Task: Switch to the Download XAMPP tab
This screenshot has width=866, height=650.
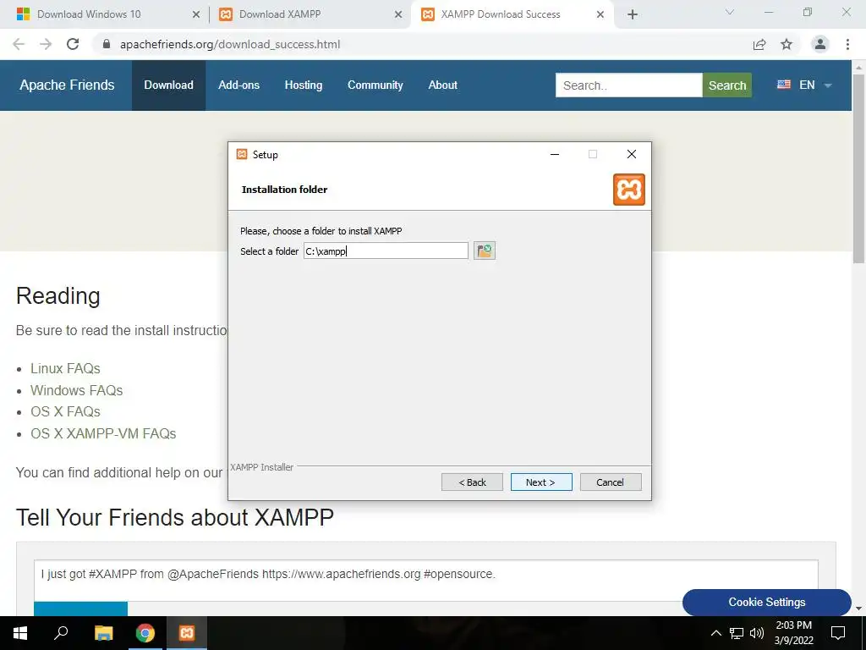Action: click(279, 14)
